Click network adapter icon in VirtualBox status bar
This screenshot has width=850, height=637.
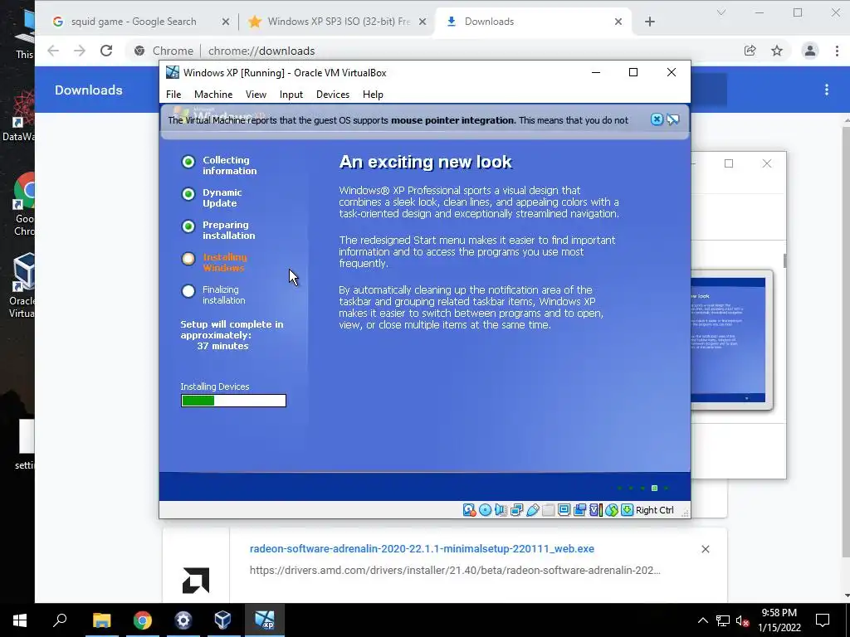516,510
